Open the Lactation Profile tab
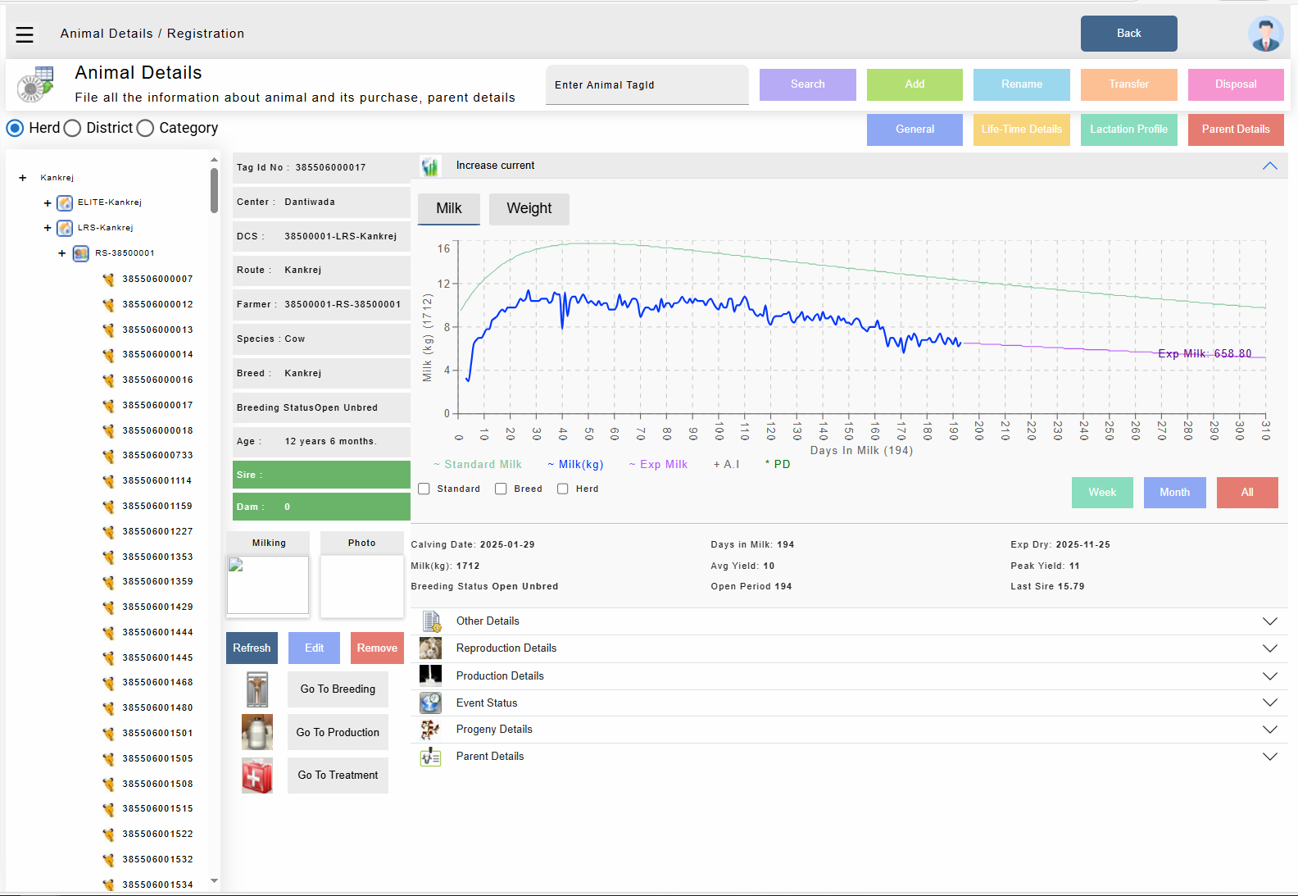The image size is (1298, 896). (x=1128, y=130)
